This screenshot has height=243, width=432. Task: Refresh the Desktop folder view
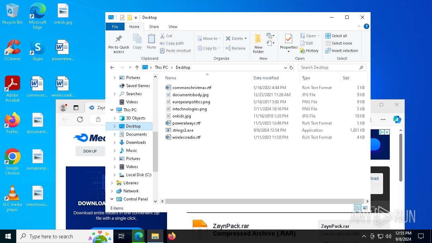291,67
